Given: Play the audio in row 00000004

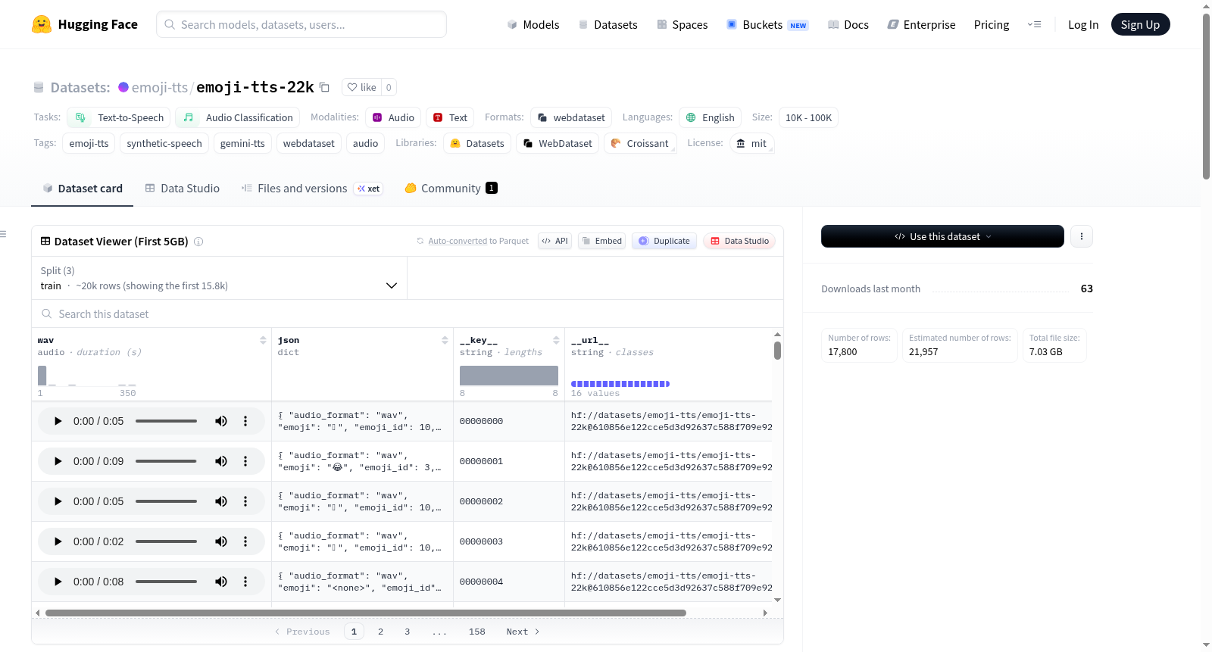Looking at the screenshot, I should tap(58, 582).
